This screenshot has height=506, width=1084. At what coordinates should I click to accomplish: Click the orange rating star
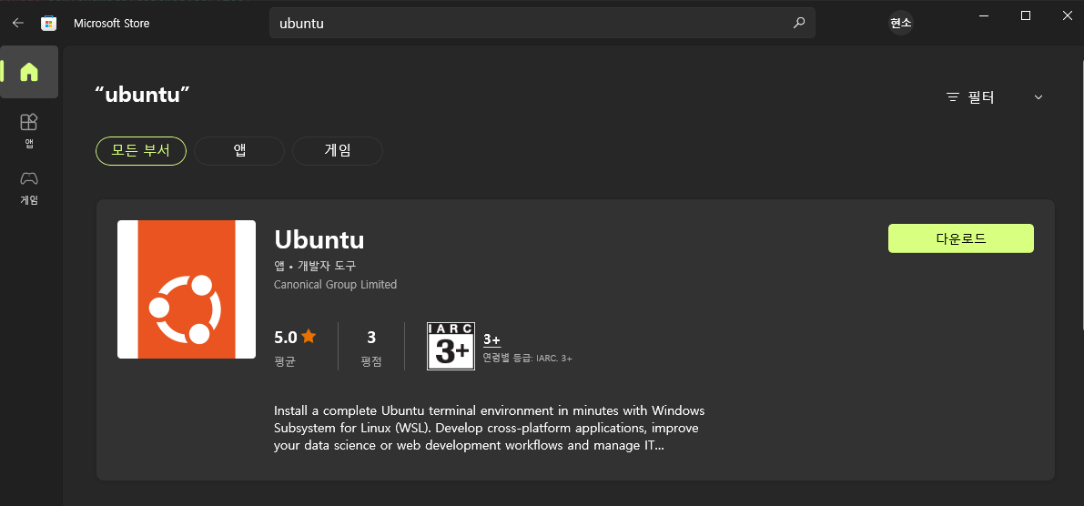coord(309,337)
